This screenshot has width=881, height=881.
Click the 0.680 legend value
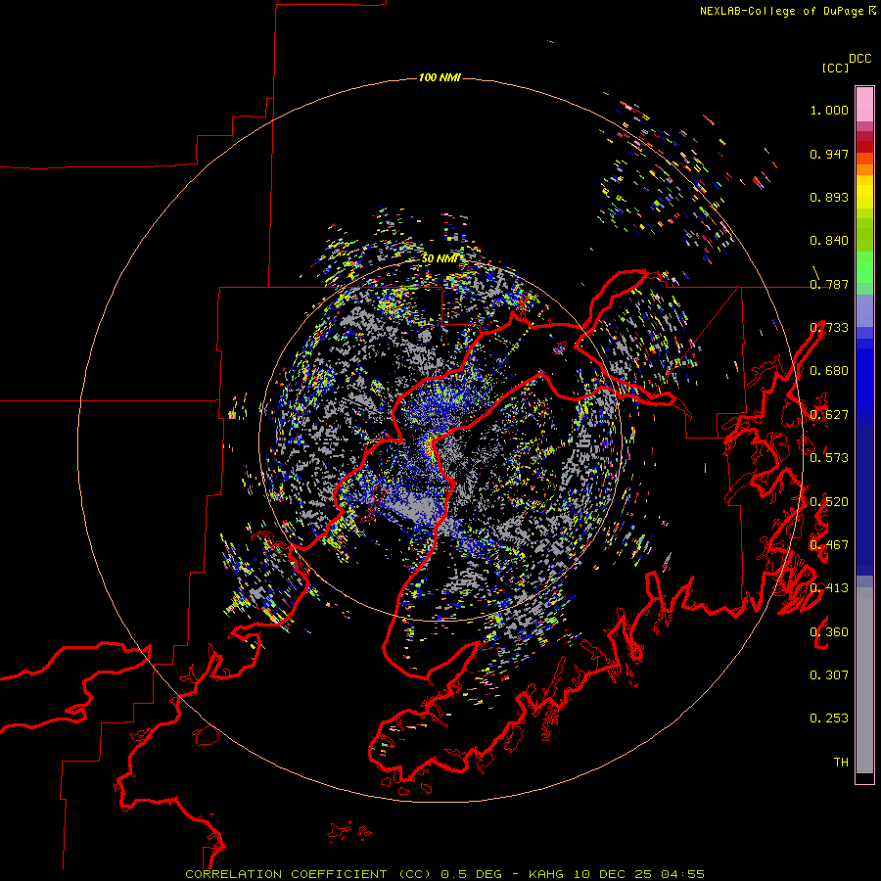coord(829,371)
